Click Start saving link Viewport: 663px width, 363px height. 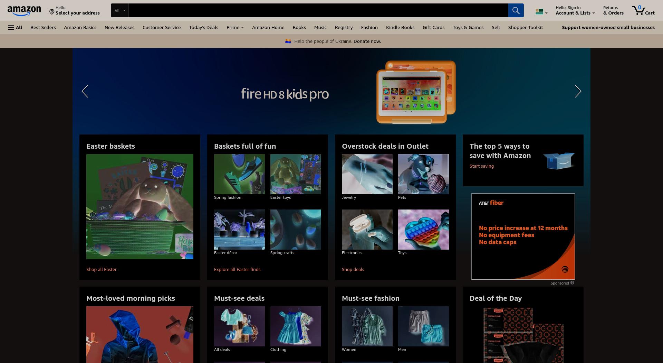point(482,166)
